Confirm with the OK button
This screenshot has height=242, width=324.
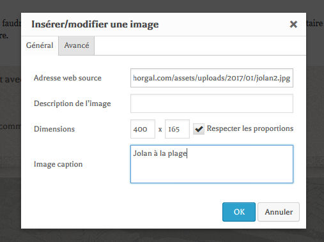[x=239, y=212]
